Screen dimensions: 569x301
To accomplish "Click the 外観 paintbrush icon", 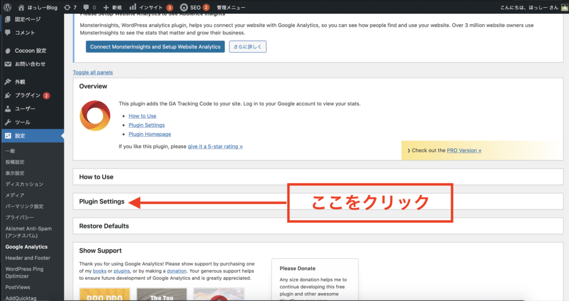I will click(x=8, y=82).
